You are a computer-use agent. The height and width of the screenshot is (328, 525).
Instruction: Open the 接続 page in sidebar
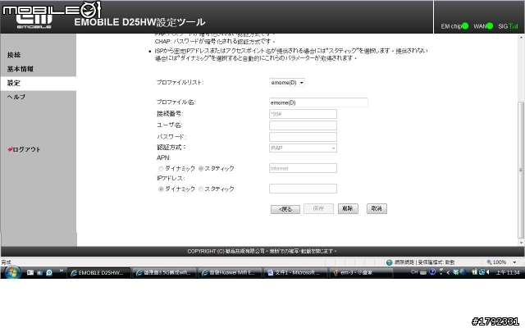(x=14, y=55)
